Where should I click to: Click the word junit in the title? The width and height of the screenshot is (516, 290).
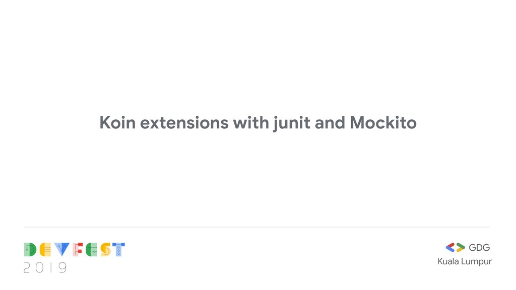click(292, 124)
